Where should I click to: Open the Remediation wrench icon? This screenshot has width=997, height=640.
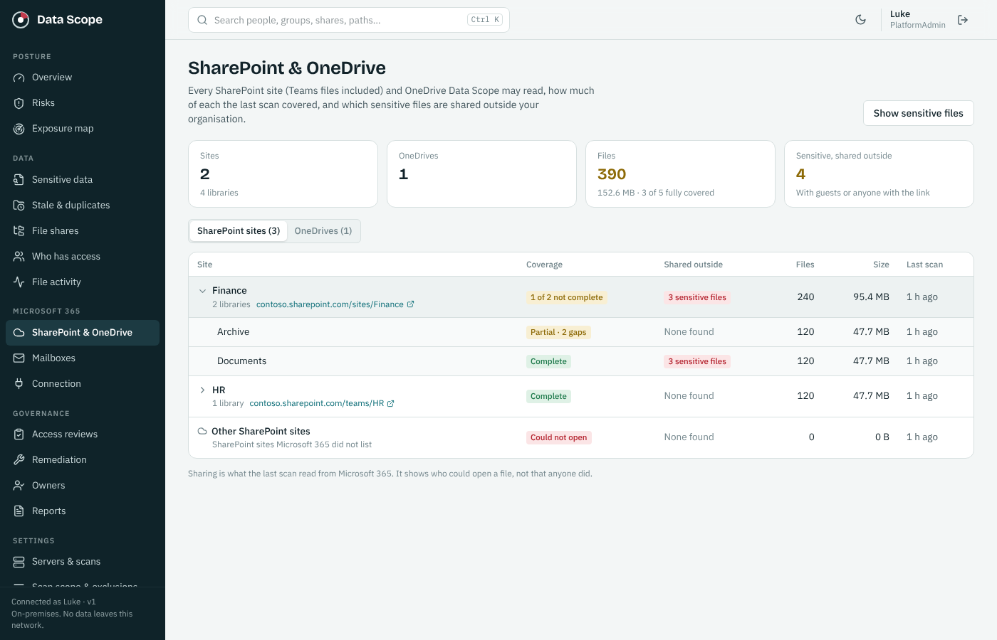pyautogui.click(x=19, y=460)
